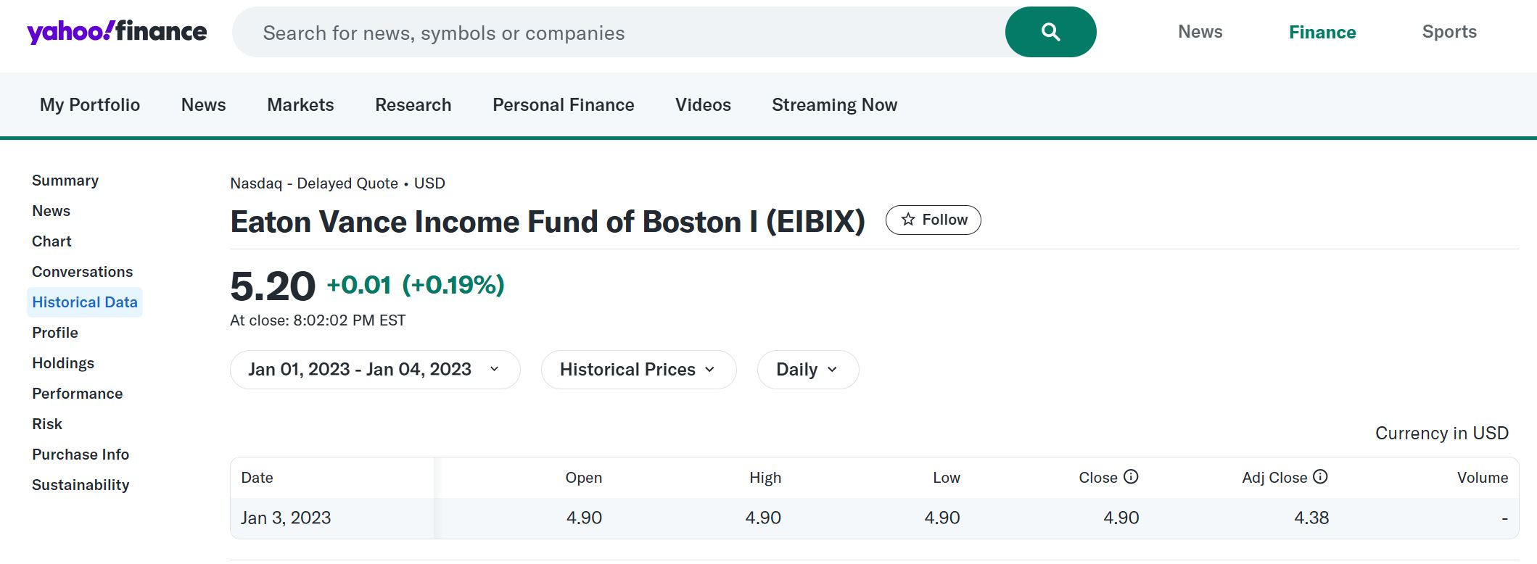Open the Historical Prices dropdown
Viewport: 1537px width, 564px height.
point(638,369)
